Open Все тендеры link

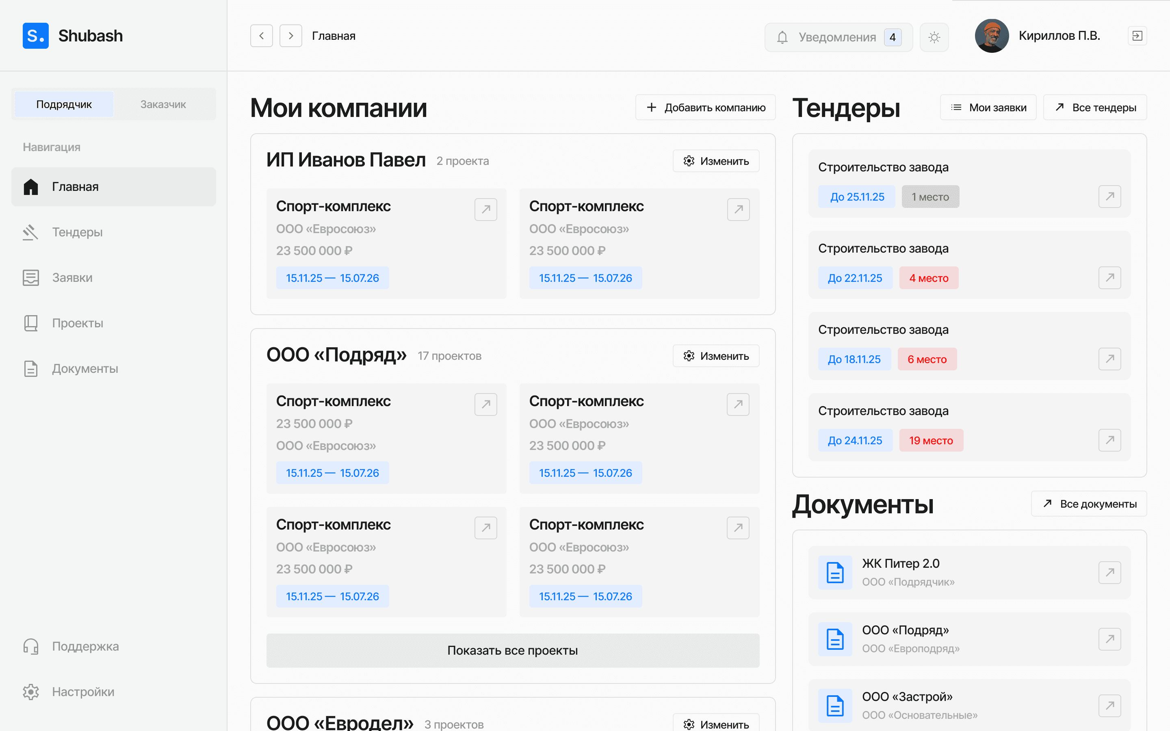(x=1095, y=107)
